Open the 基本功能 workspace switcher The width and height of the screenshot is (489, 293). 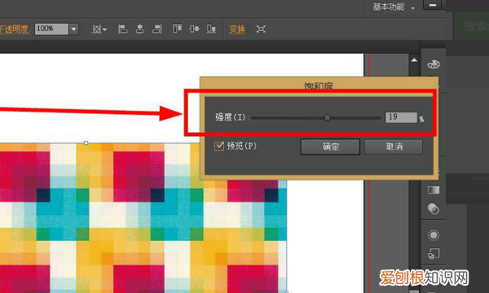coord(394,7)
